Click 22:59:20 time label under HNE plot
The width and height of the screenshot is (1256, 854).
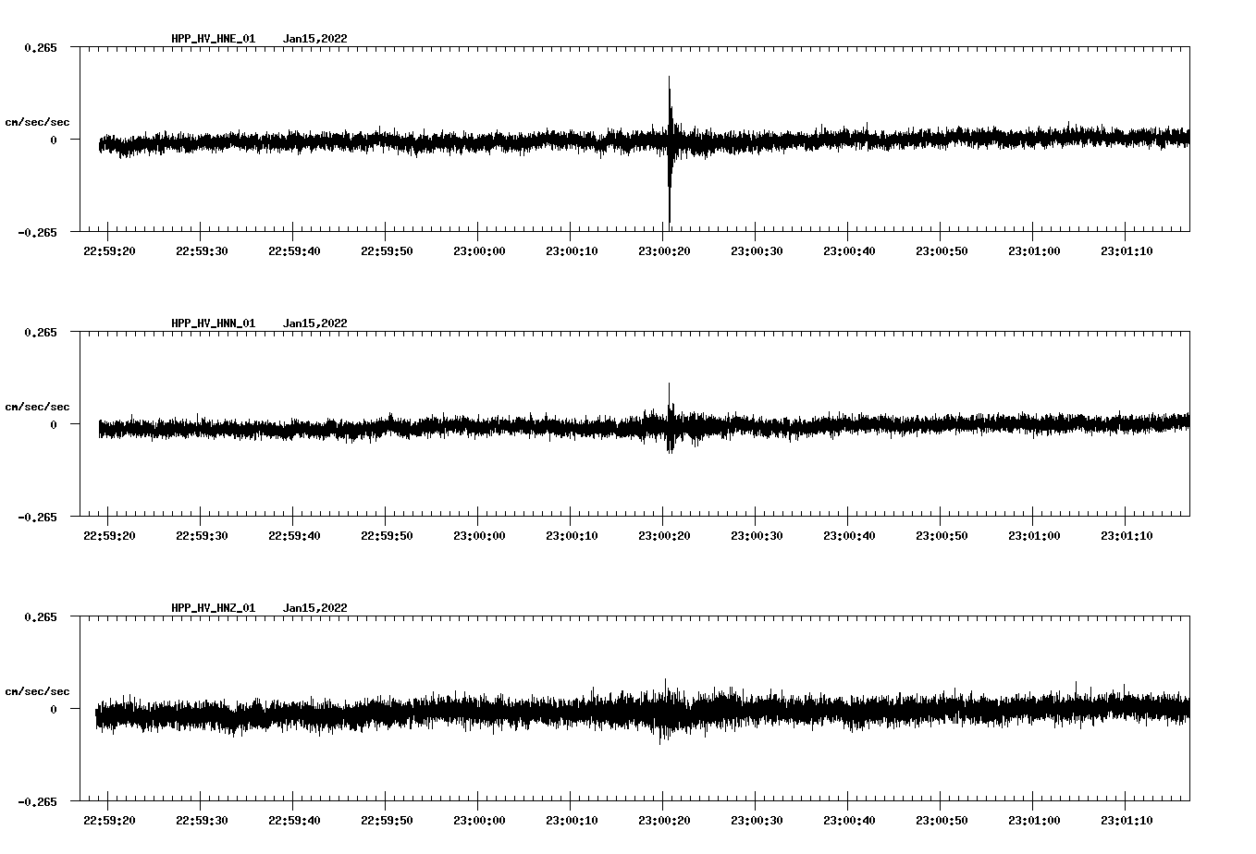point(109,251)
